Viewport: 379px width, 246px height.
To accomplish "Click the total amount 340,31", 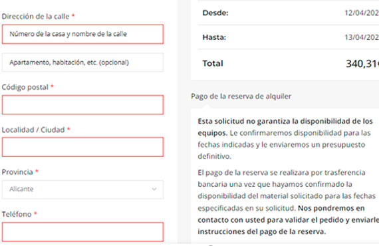I will click(x=362, y=64).
